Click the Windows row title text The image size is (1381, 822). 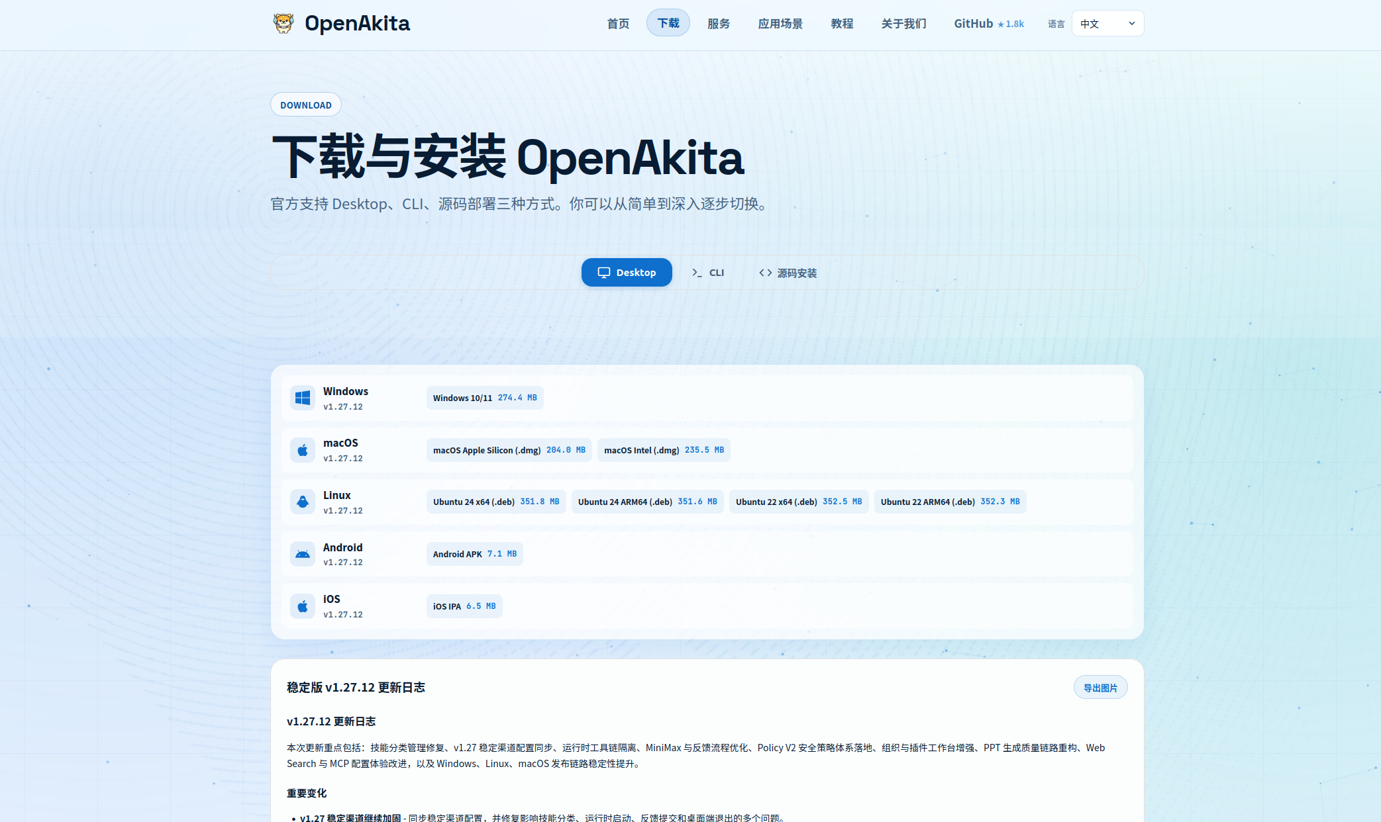[346, 391]
